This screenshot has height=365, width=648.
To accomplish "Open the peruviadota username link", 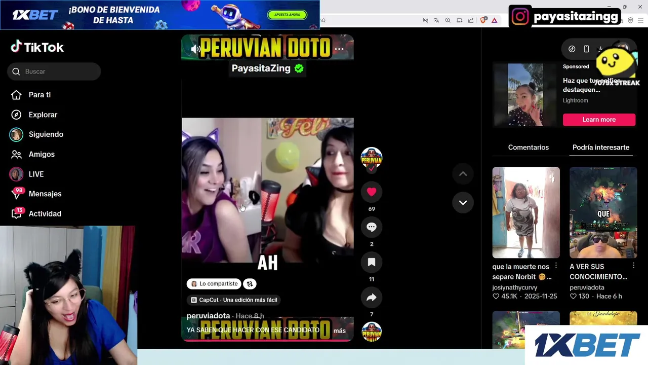I will point(208,316).
